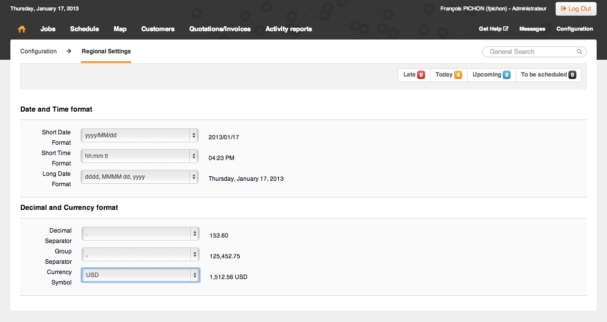Open the Messages link
This screenshot has width=607, height=322.
tap(532, 29)
